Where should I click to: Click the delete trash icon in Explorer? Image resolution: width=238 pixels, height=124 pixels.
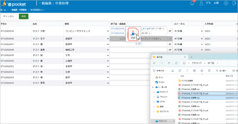pyautogui.click(x=209, y=70)
